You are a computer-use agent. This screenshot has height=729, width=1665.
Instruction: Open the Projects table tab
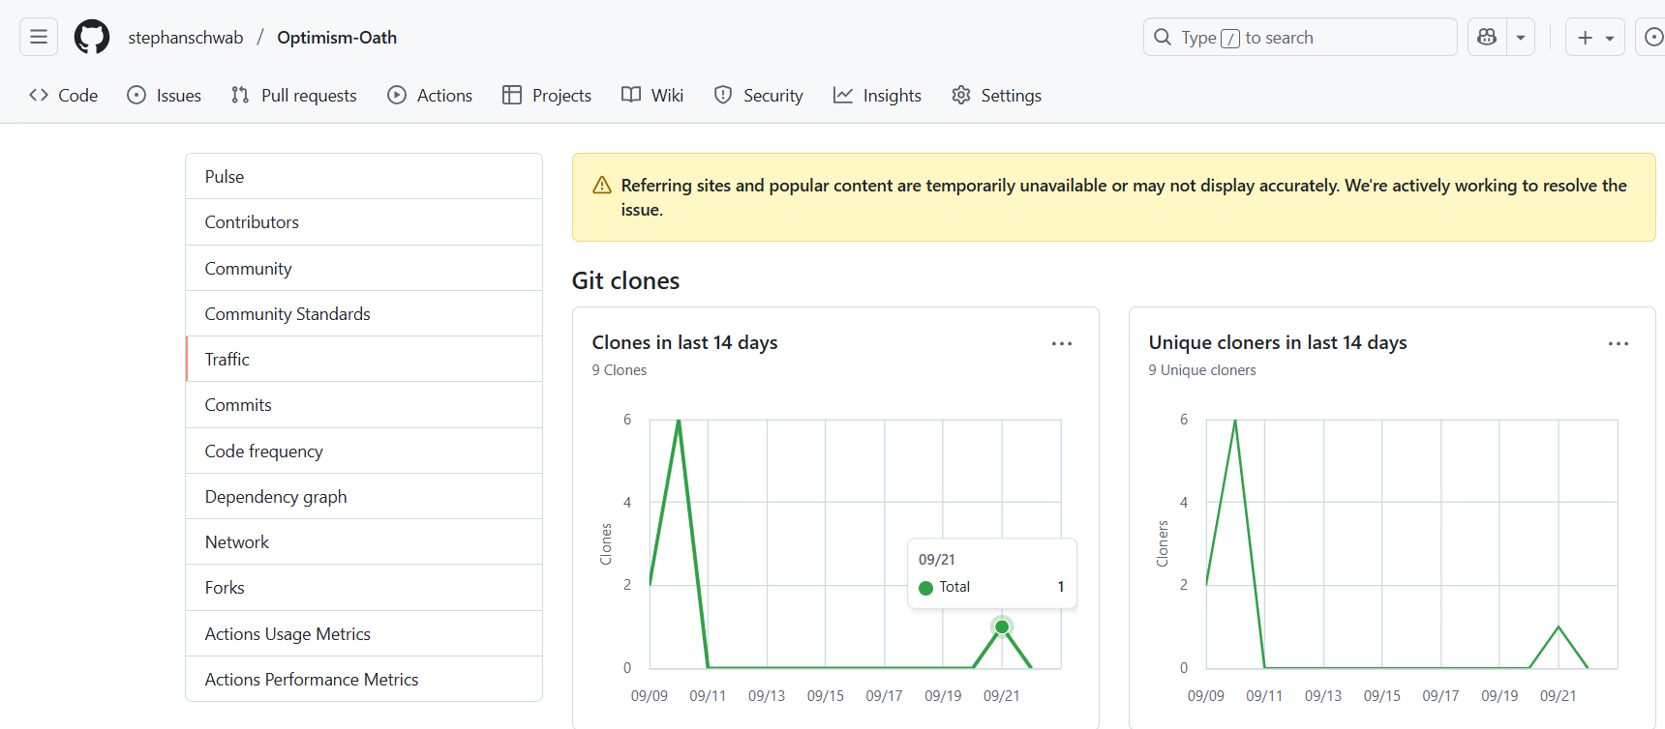click(x=547, y=96)
